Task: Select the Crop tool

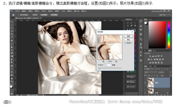Action: pyautogui.click(x=12, y=34)
